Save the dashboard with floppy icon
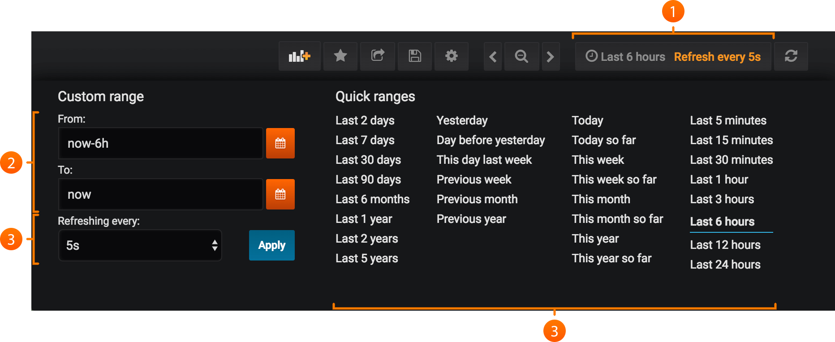Screen dimensions: 835x342 click(x=415, y=56)
